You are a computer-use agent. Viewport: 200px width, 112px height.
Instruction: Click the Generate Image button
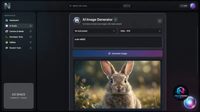tap(117, 54)
